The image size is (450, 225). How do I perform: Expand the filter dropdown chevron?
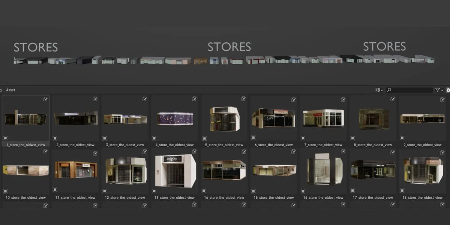point(442,90)
